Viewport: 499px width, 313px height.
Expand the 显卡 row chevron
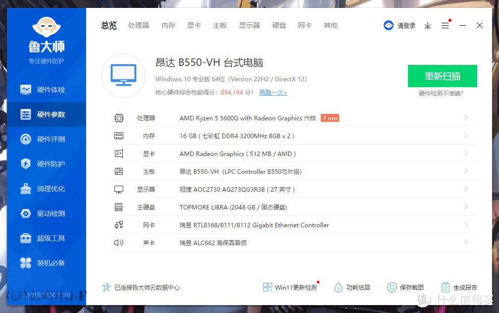(x=466, y=153)
